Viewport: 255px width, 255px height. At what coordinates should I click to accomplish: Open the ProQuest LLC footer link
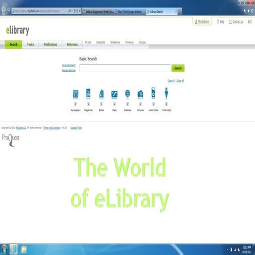pos(21,127)
